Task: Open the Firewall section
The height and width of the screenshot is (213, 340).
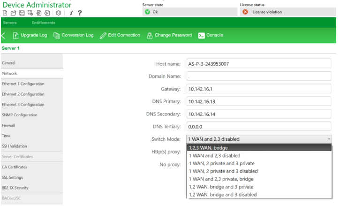Action: pos(32,125)
